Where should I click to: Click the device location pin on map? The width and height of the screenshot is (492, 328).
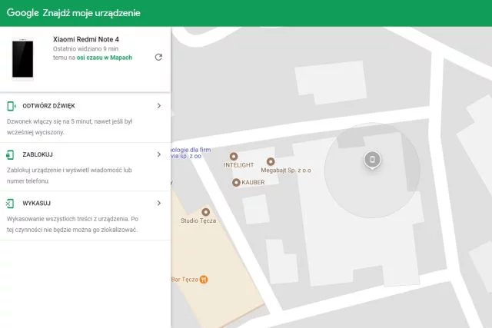click(372, 160)
